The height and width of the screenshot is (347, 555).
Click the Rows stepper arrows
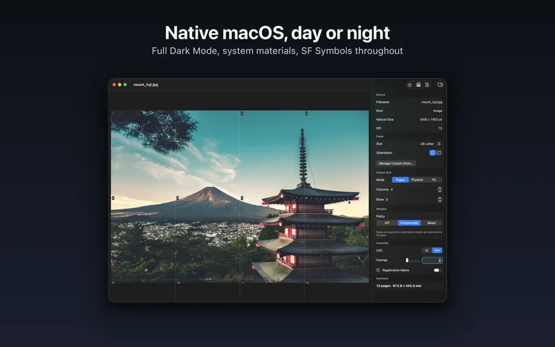tap(439, 199)
